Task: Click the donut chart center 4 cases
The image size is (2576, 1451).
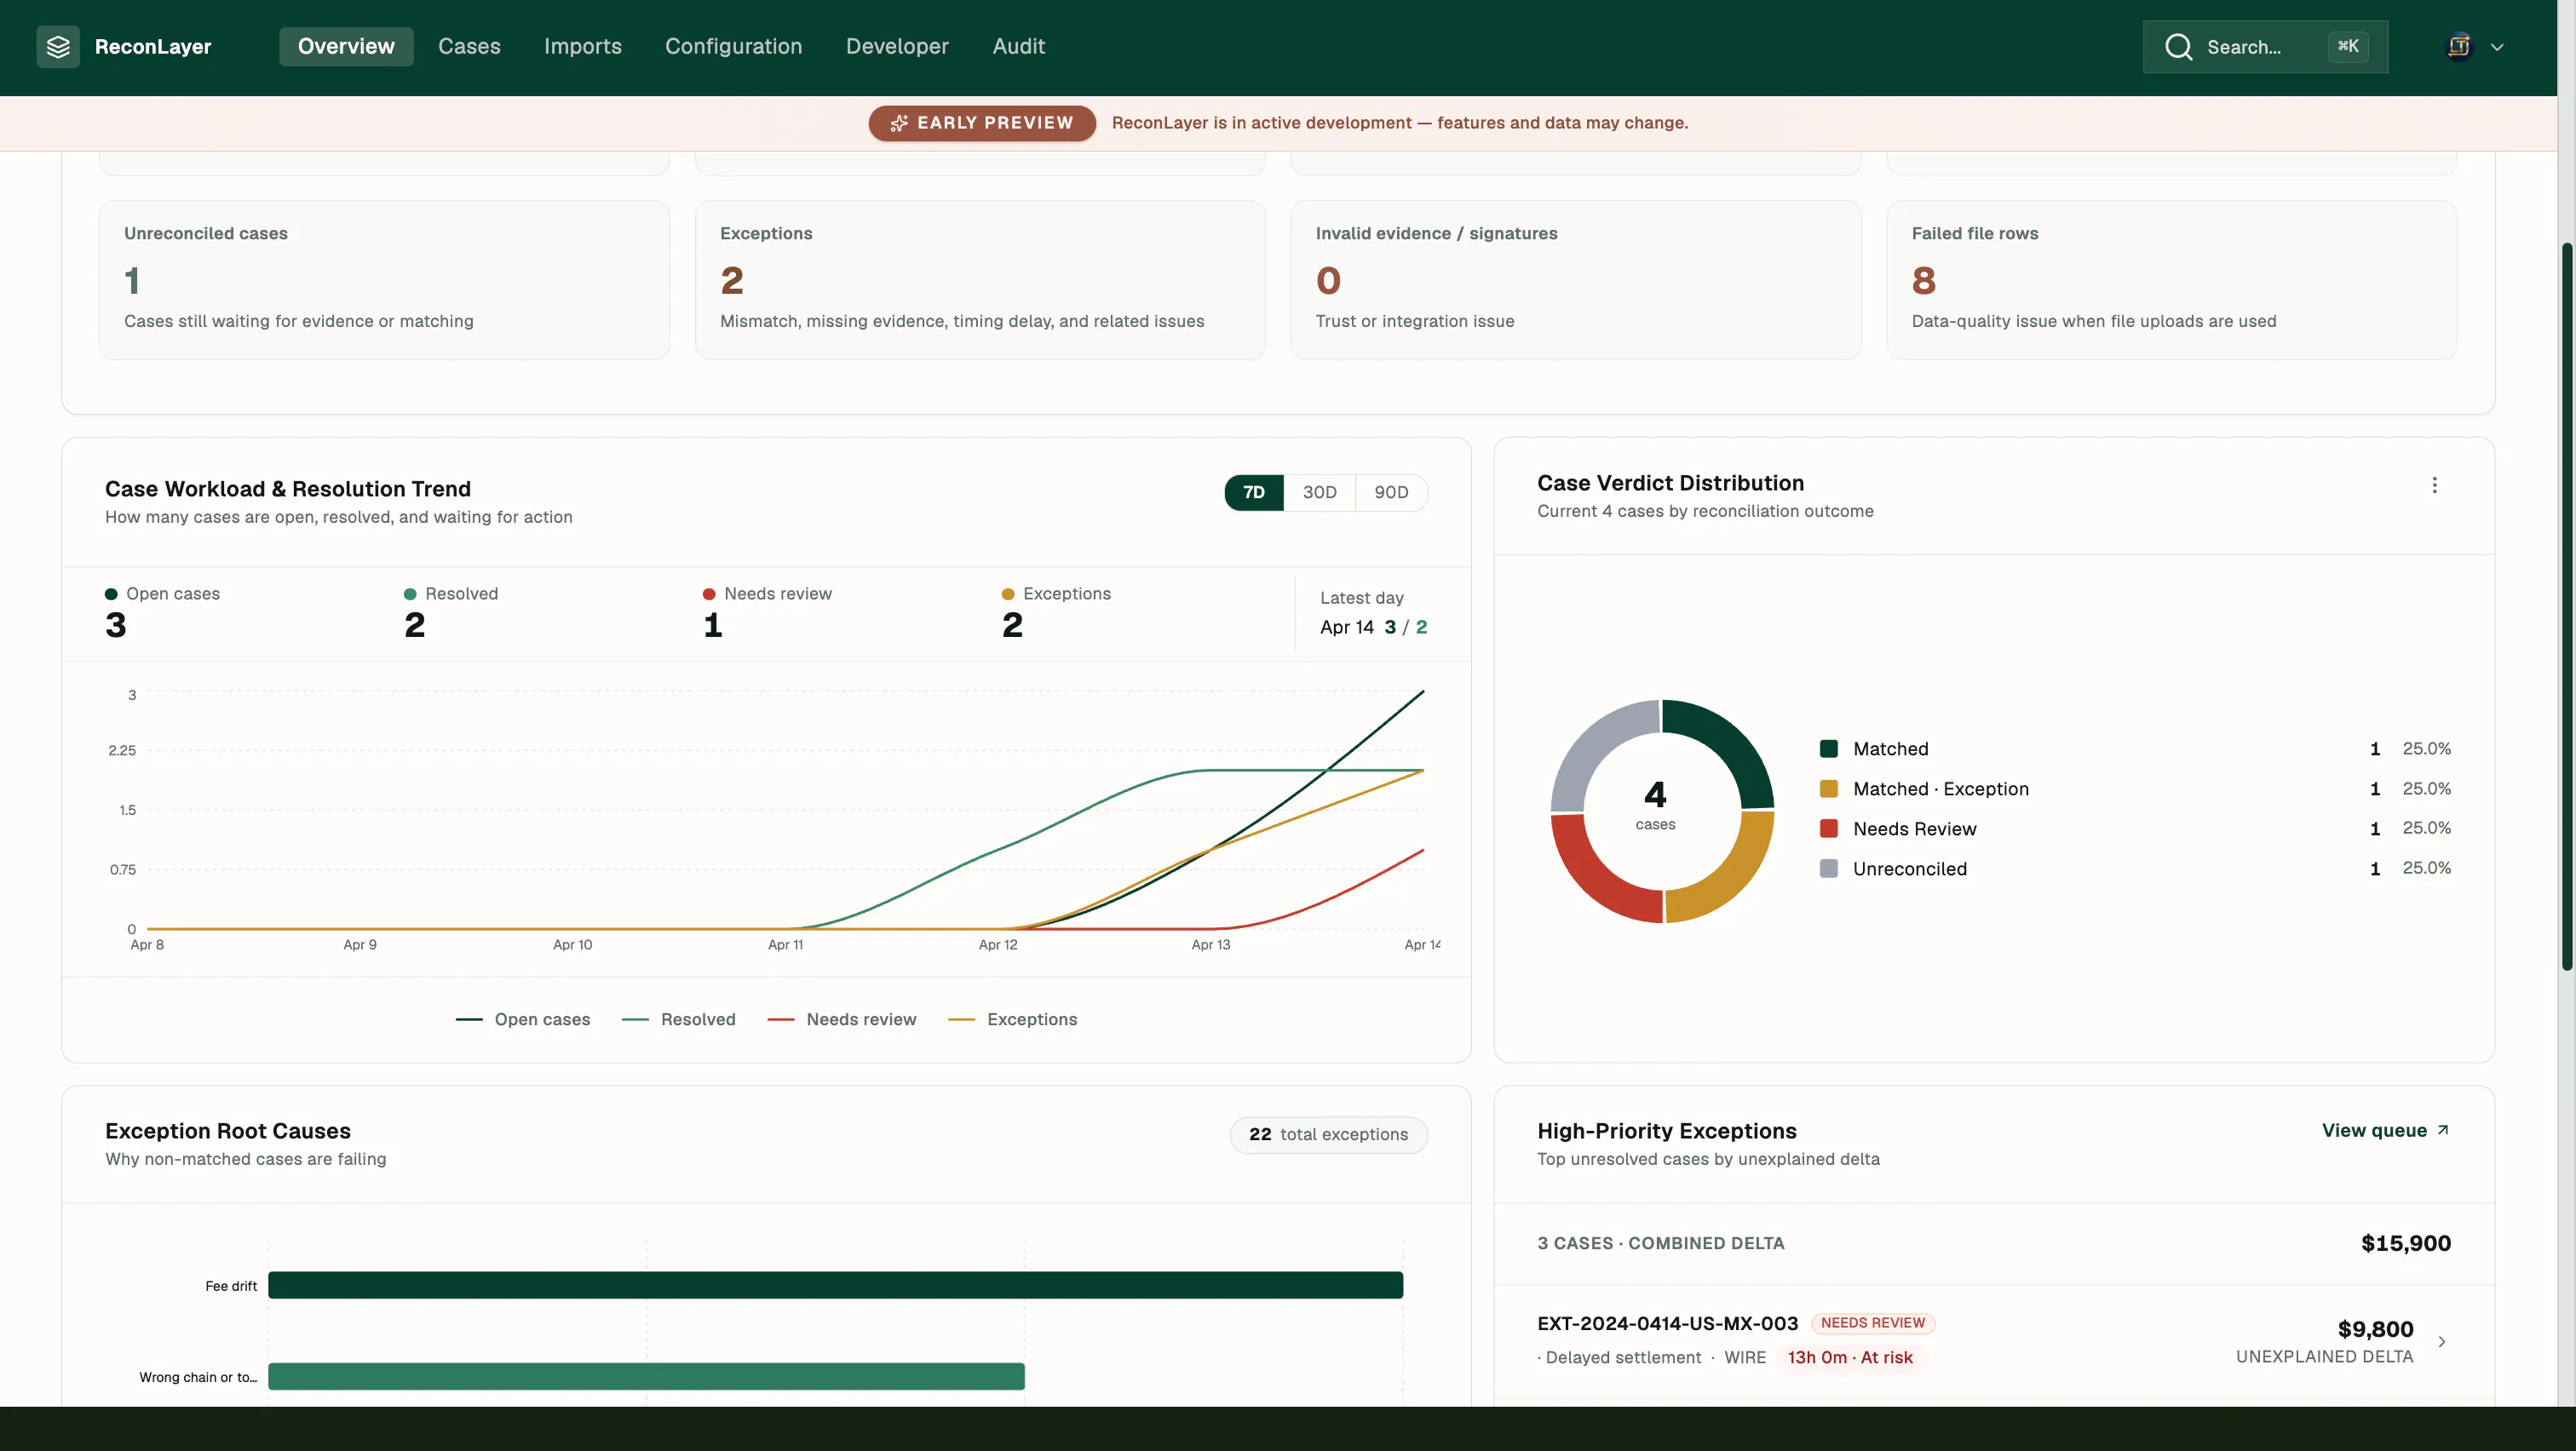Action: click(x=1655, y=806)
